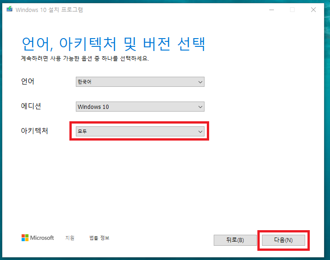Open the 아키텍처 dropdown showing 모두
The height and width of the screenshot is (260, 330).
click(x=140, y=131)
